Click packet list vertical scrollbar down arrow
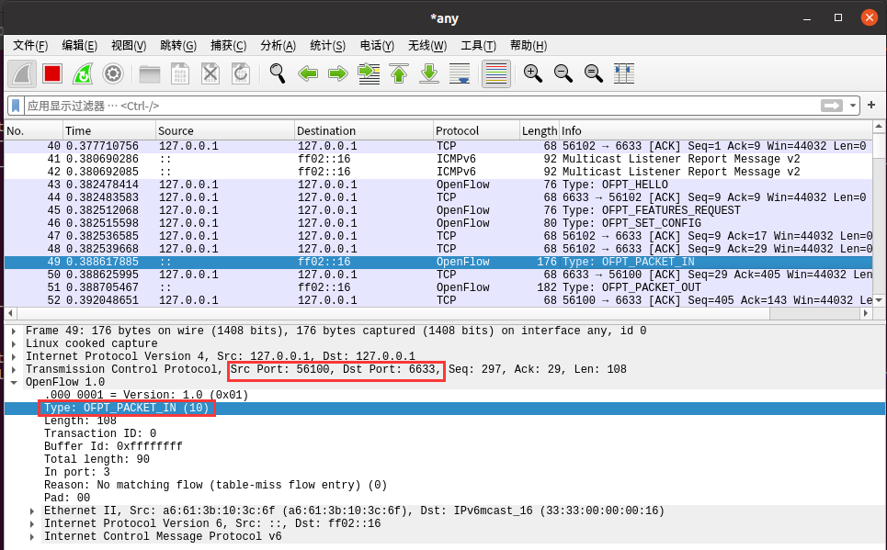This screenshot has width=887, height=550. coord(879,300)
